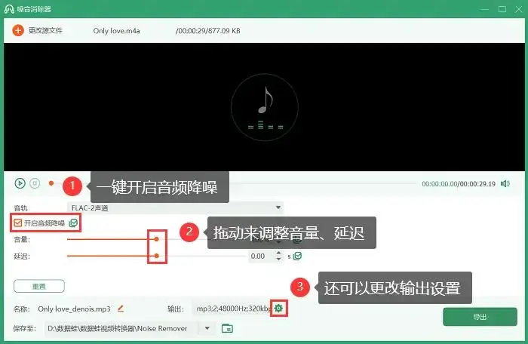528x344 pixels.
Task: Click the delay input field showing 0.00
Action: (x=260, y=256)
